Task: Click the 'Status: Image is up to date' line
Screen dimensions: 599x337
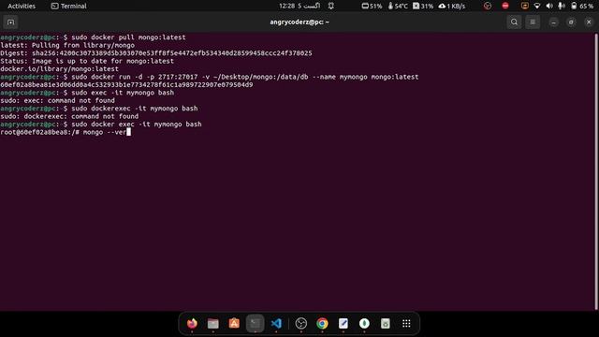Action: 87,61
